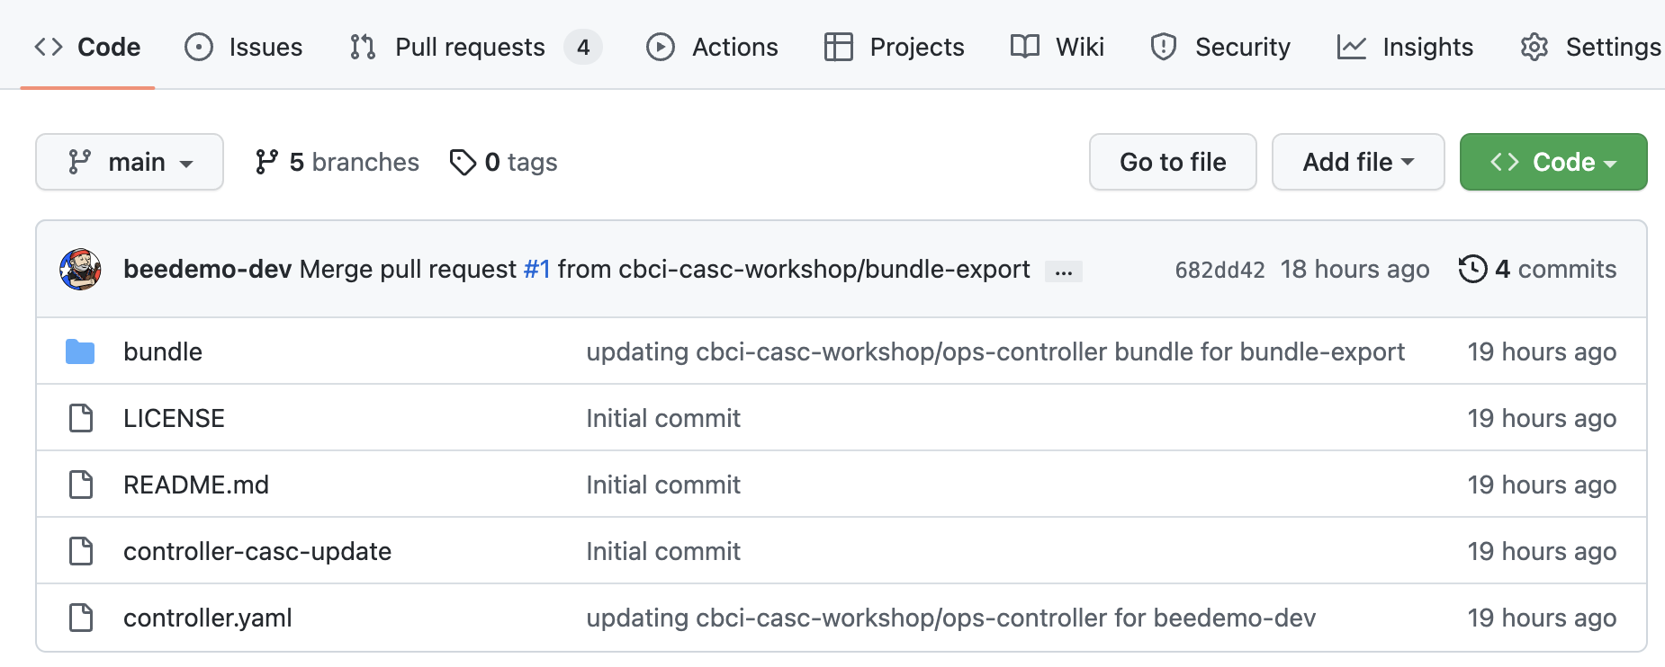View commit 682dd42 hash link
This screenshot has height=667, width=1665.
click(1219, 270)
